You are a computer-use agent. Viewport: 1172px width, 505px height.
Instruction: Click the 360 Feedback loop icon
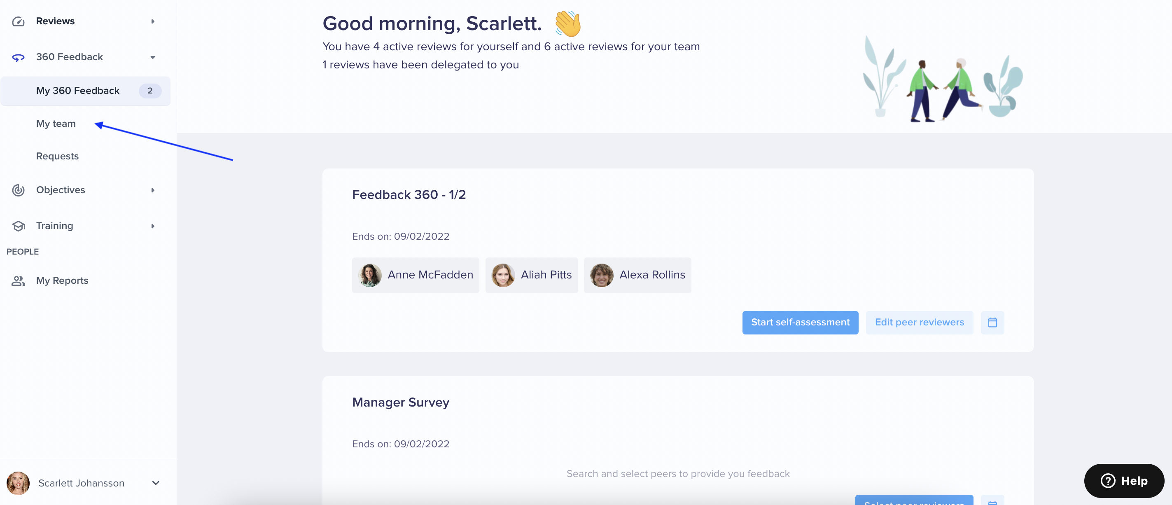[x=18, y=57]
